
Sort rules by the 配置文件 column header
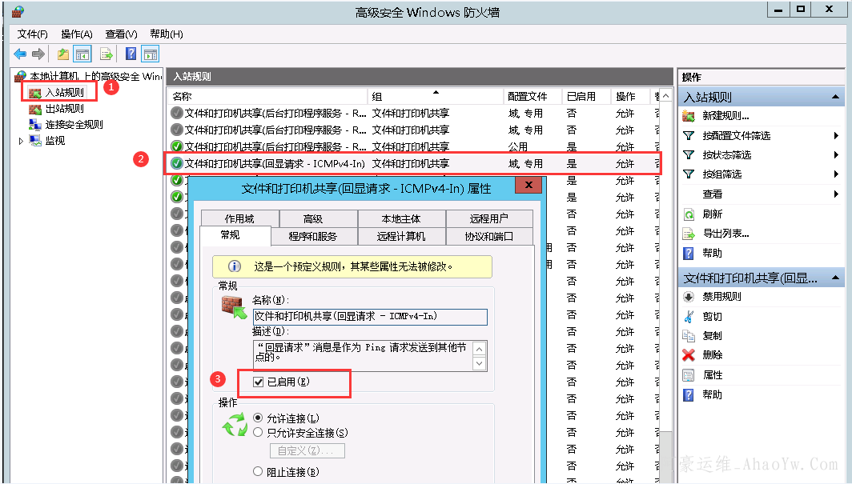click(x=532, y=97)
